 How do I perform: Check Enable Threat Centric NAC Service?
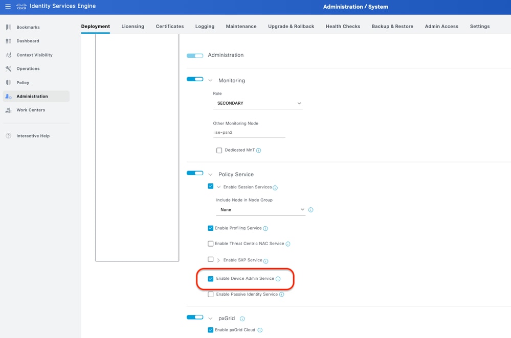click(211, 244)
